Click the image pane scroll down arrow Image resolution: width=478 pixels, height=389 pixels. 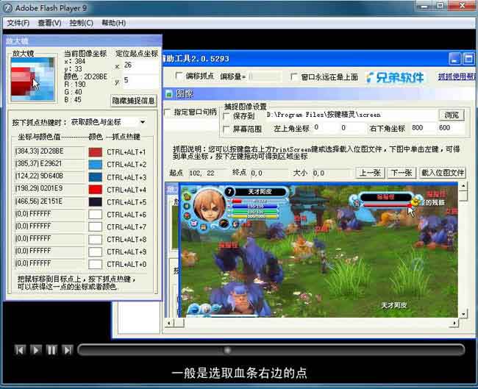pos(463,314)
